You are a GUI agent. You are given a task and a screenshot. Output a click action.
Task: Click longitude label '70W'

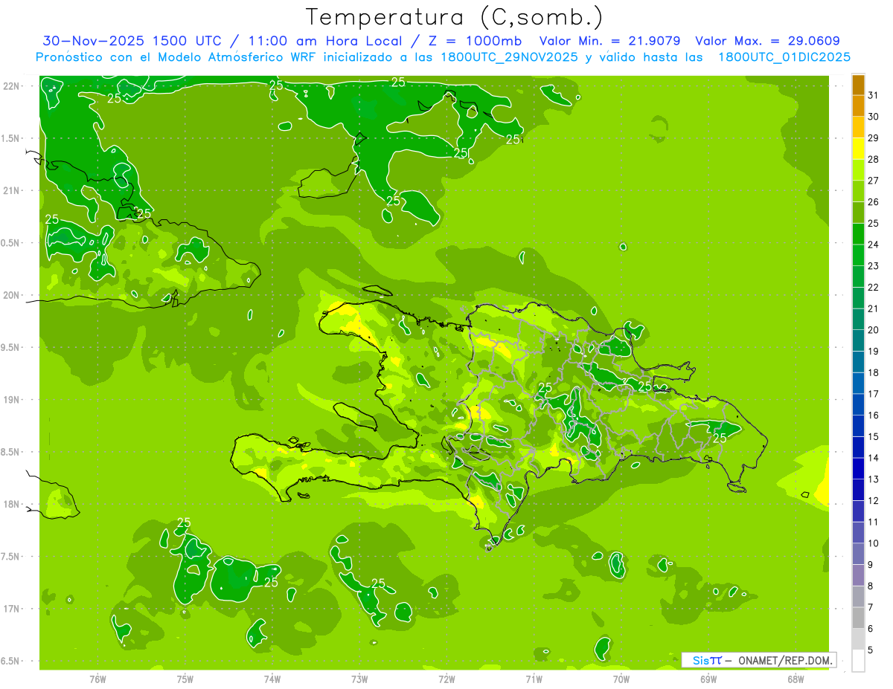point(621,679)
